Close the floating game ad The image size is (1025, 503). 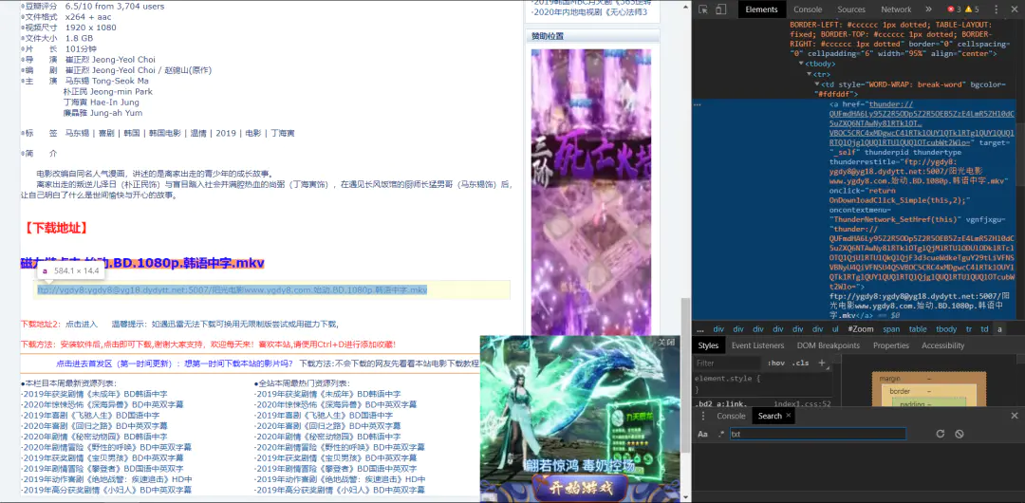pyautogui.click(x=665, y=342)
